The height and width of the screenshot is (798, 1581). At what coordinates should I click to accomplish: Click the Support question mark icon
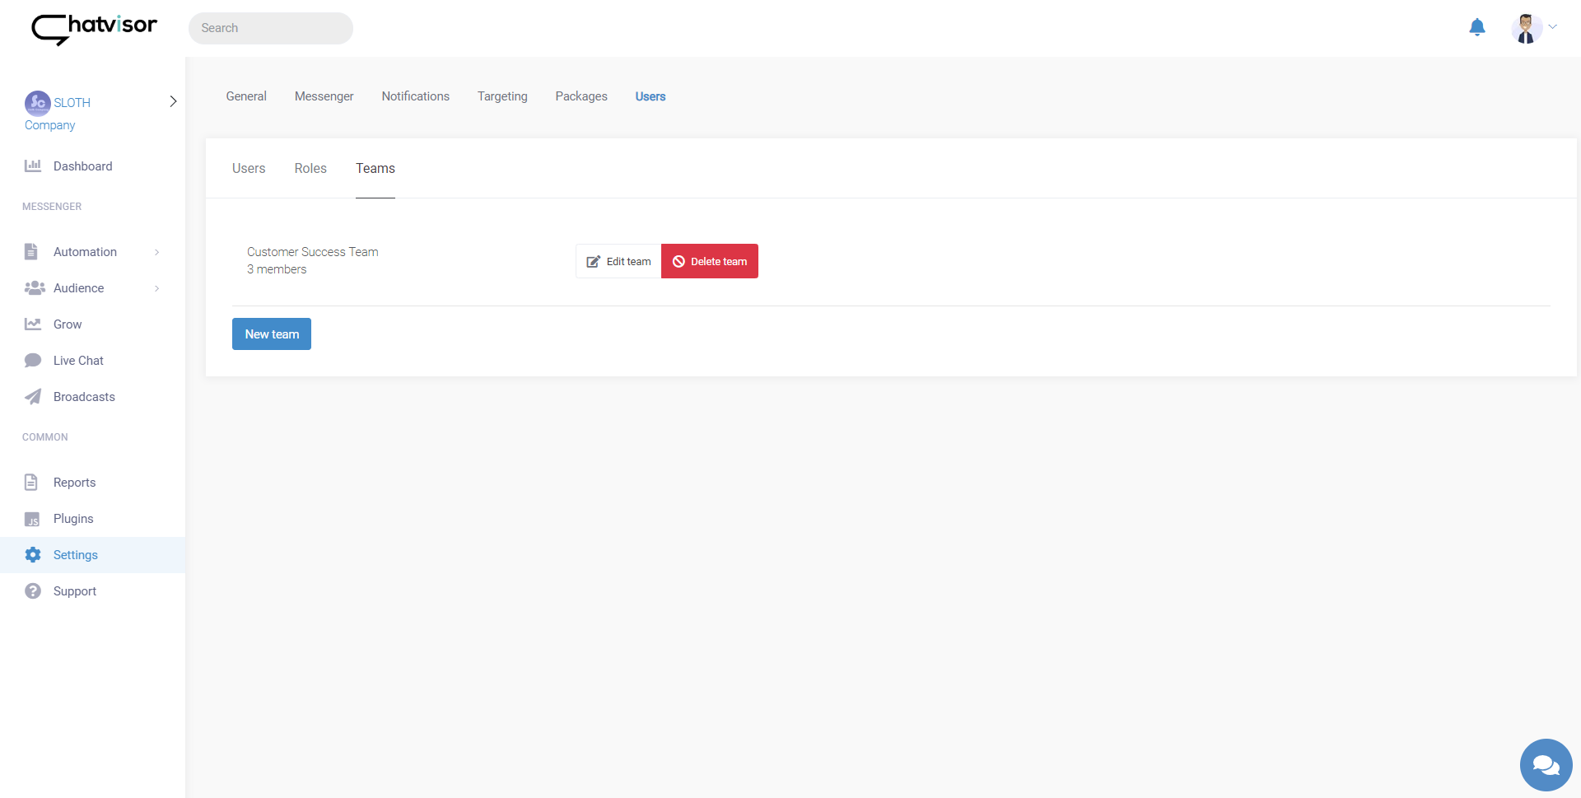tap(33, 591)
